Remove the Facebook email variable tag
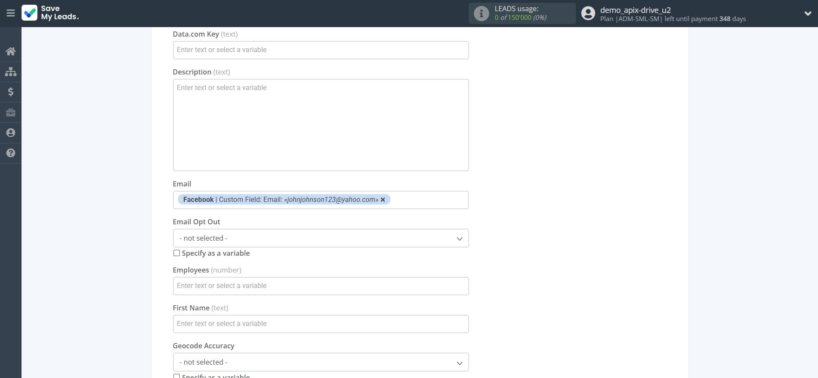 383,200
